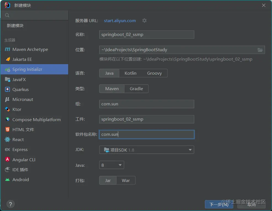This screenshot has height=211, width=272.
Task: Click the Compose Multiplatform icon
Action: point(7,119)
